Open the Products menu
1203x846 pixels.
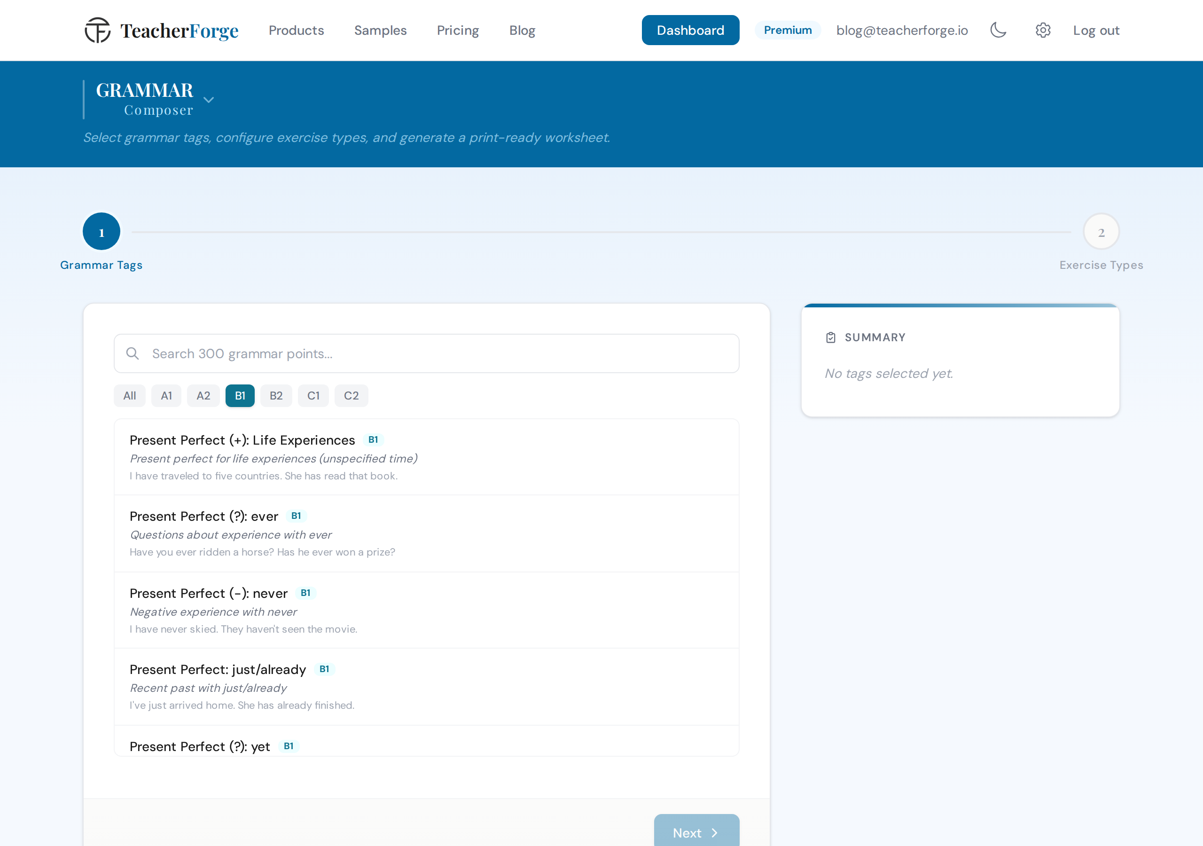click(296, 31)
